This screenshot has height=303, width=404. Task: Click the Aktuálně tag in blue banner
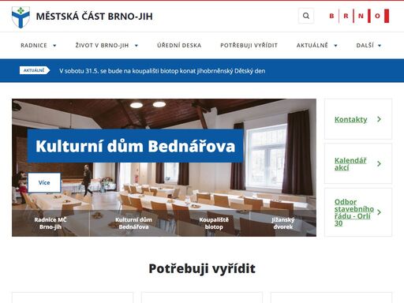click(x=35, y=70)
